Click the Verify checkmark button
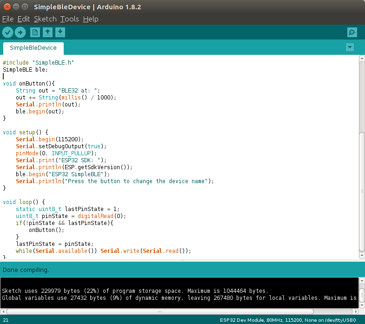 tap(8, 33)
